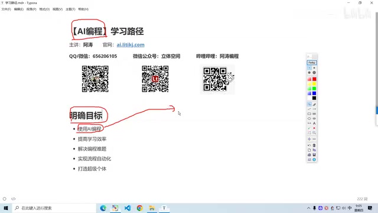
Task: Select the red cross stamp tool
Action: coord(314,128)
